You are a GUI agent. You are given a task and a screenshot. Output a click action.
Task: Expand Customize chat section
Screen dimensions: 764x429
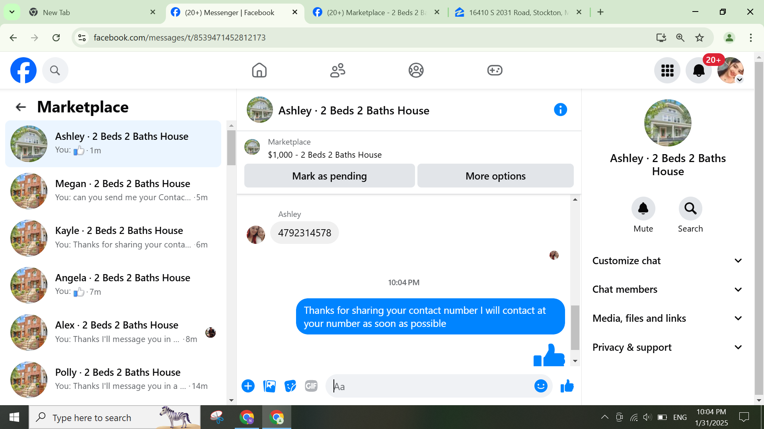pyautogui.click(x=667, y=261)
